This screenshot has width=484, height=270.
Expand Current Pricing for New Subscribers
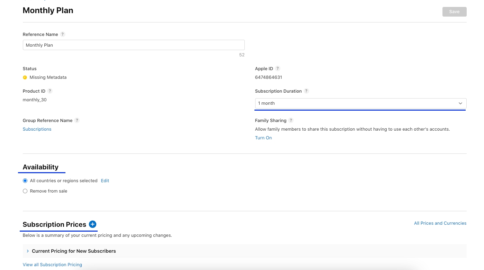(x=74, y=251)
